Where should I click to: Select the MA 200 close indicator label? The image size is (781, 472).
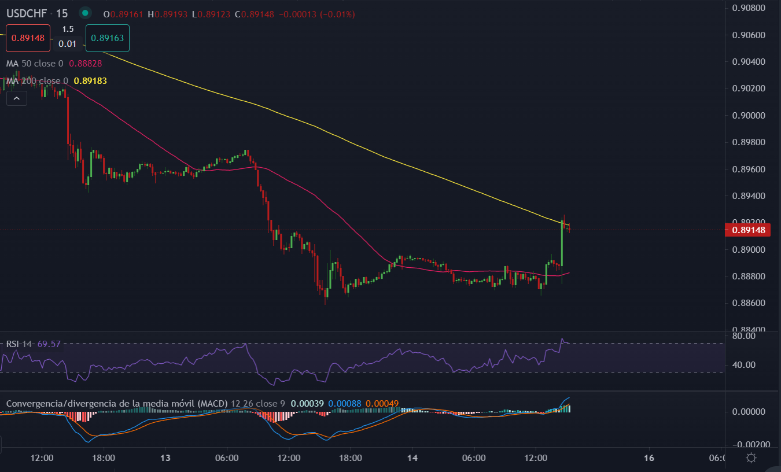37,81
